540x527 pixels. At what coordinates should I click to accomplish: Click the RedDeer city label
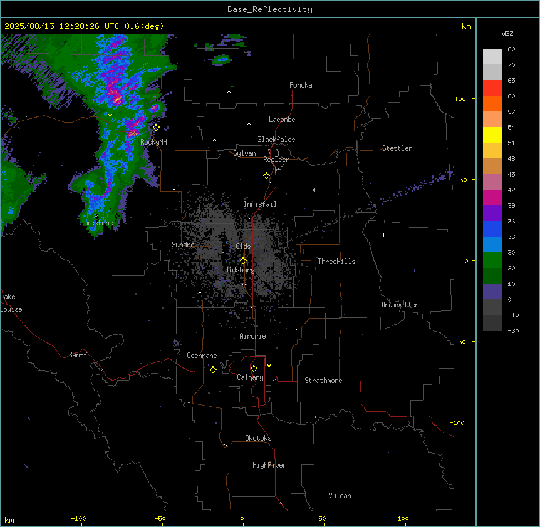click(276, 160)
